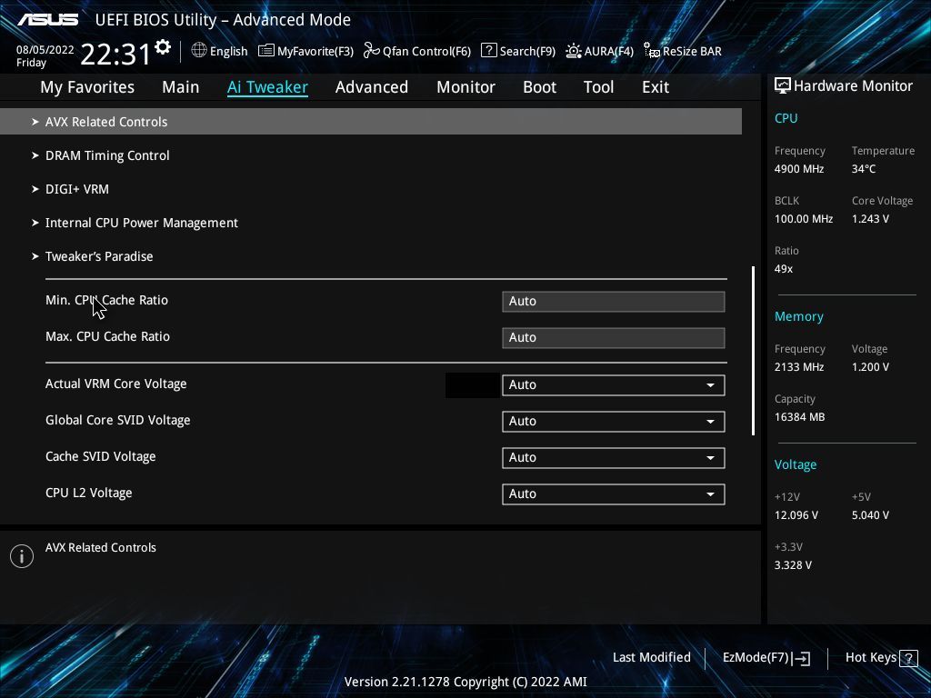This screenshot has height=698, width=931.
Task: Click the 12.096 V reading
Action: tap(796, 515)
